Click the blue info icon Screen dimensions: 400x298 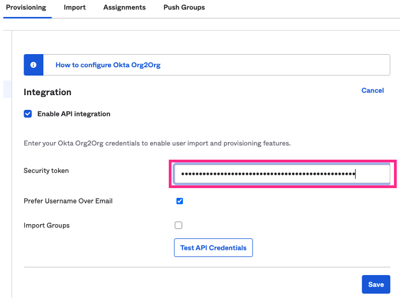[33, 65]
